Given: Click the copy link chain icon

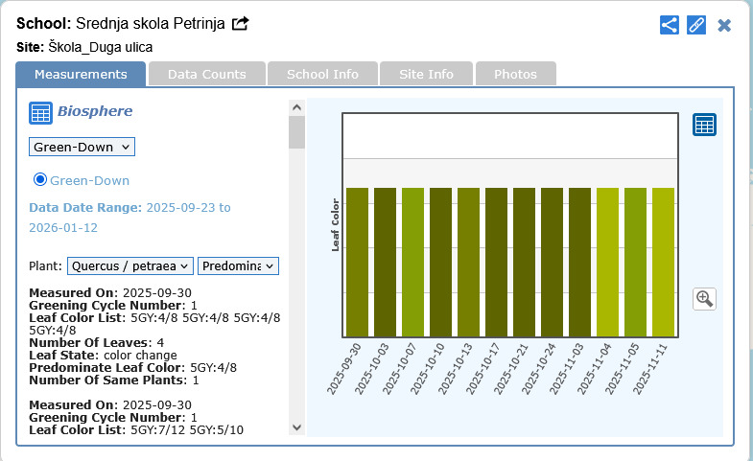Looking at the screenshot, I should 696,26.
